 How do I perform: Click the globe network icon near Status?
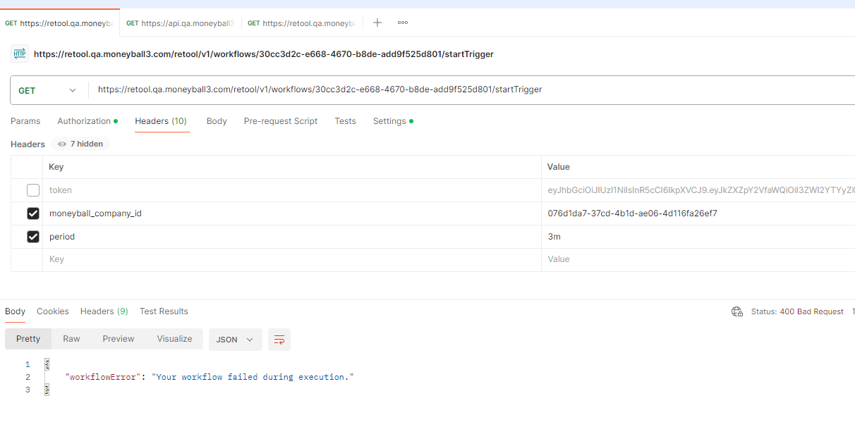[x=737, y=311]
